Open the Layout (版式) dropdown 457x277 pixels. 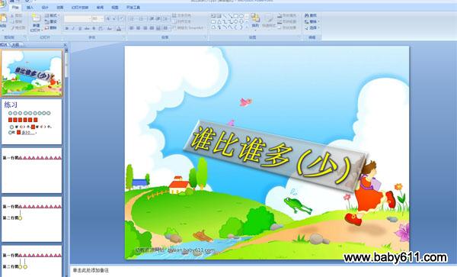pos(52,15)
